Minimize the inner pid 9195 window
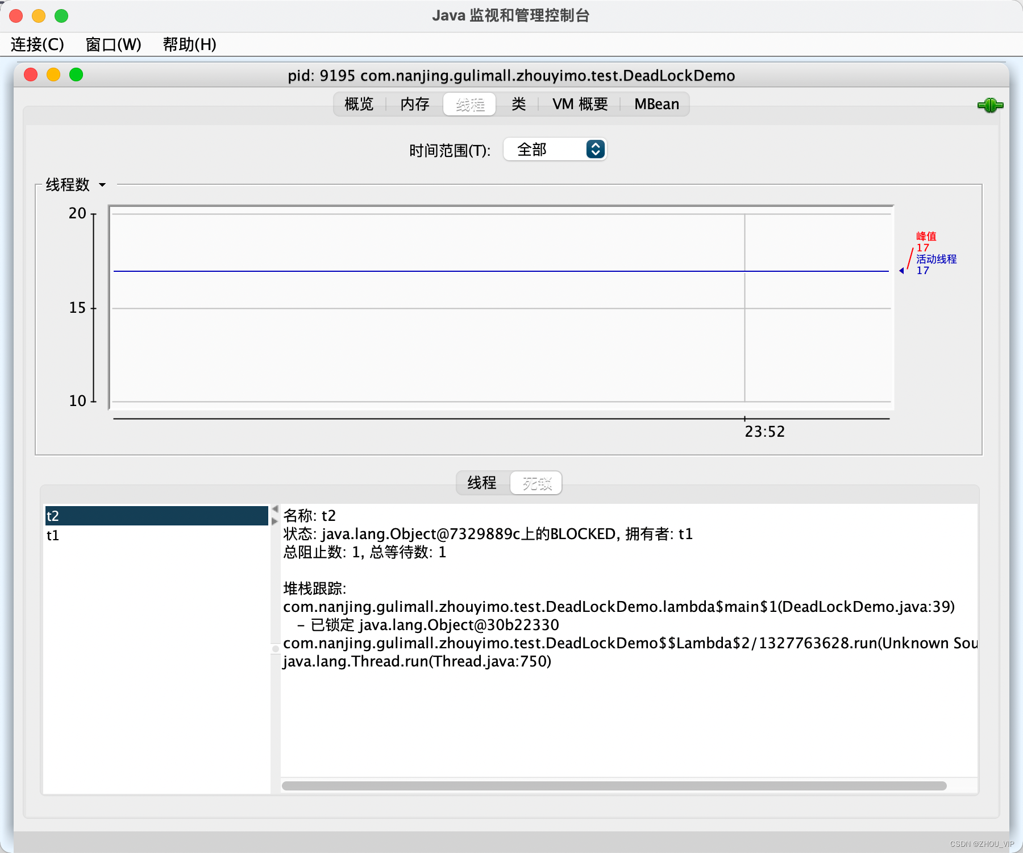 click(53, 74)
